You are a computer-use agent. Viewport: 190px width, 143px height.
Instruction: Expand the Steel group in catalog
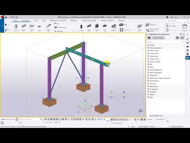pos(148,67)
